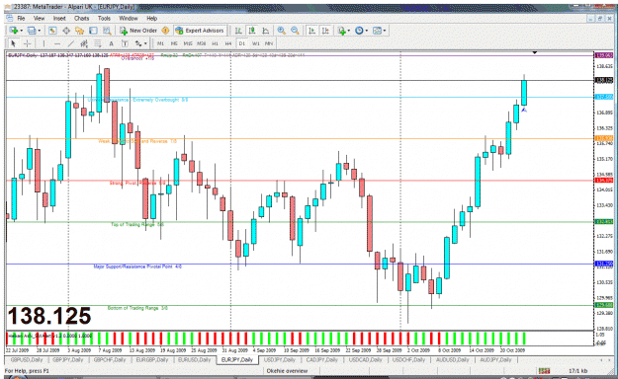The width and height of the screenshot is (618, 379).
Task: Switch to the M15 timeframe
Action: click(x=188, y=43)
